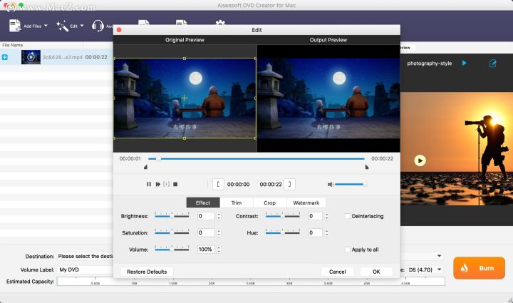
Task: Close the Edit dialog red button
Action: tap(119, 30)
